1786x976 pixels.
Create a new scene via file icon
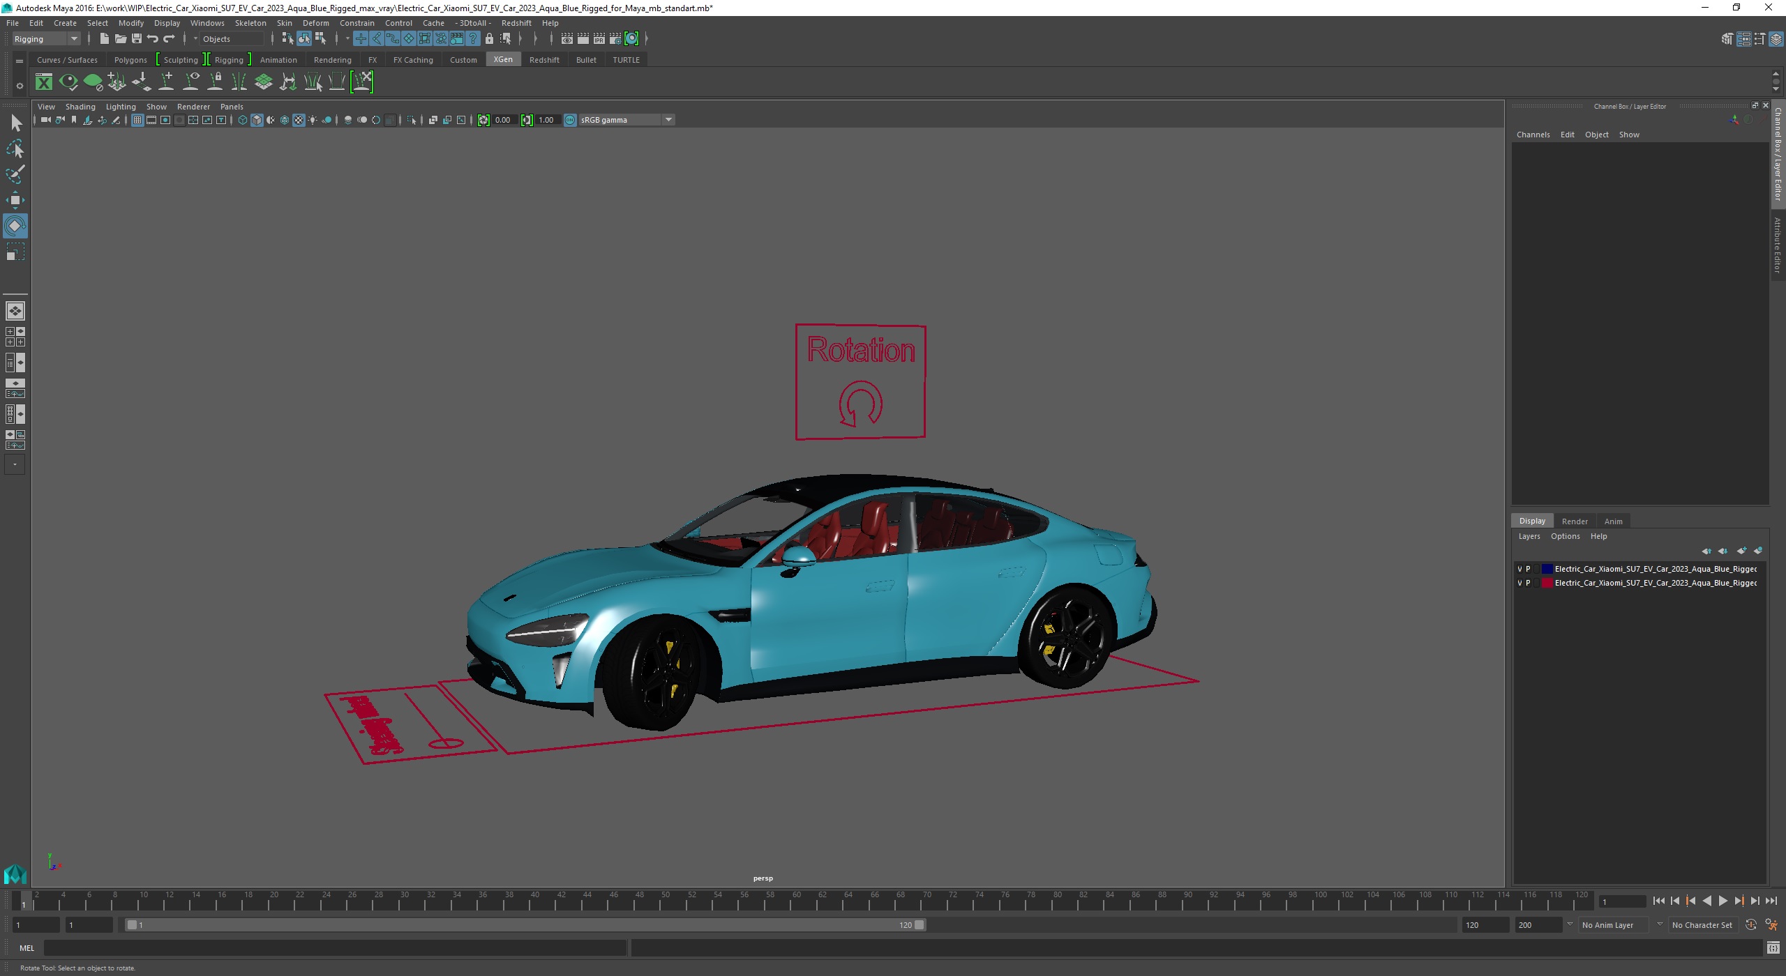click(x=104, y=38)
